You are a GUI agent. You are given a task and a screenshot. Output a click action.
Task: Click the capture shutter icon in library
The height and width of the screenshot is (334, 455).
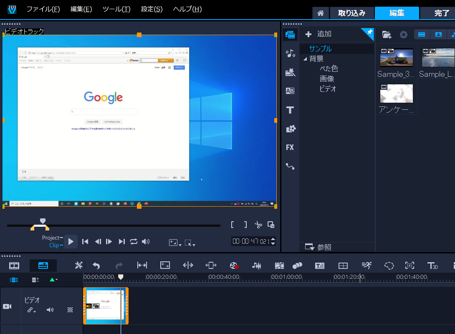tap(403, 35)
